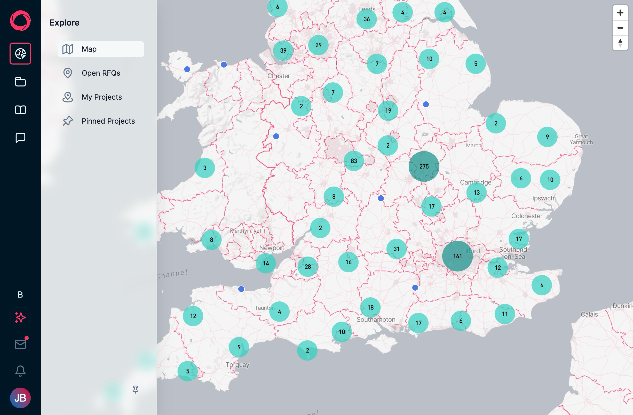Click the pink AI sparkle icon
The width and height of the screenshot is (633, 415).
tap(20, 317)
